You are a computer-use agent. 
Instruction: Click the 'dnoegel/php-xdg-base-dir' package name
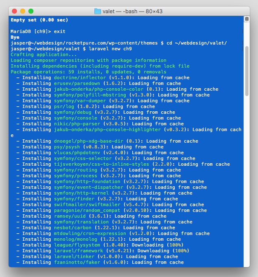coord(89,141)
